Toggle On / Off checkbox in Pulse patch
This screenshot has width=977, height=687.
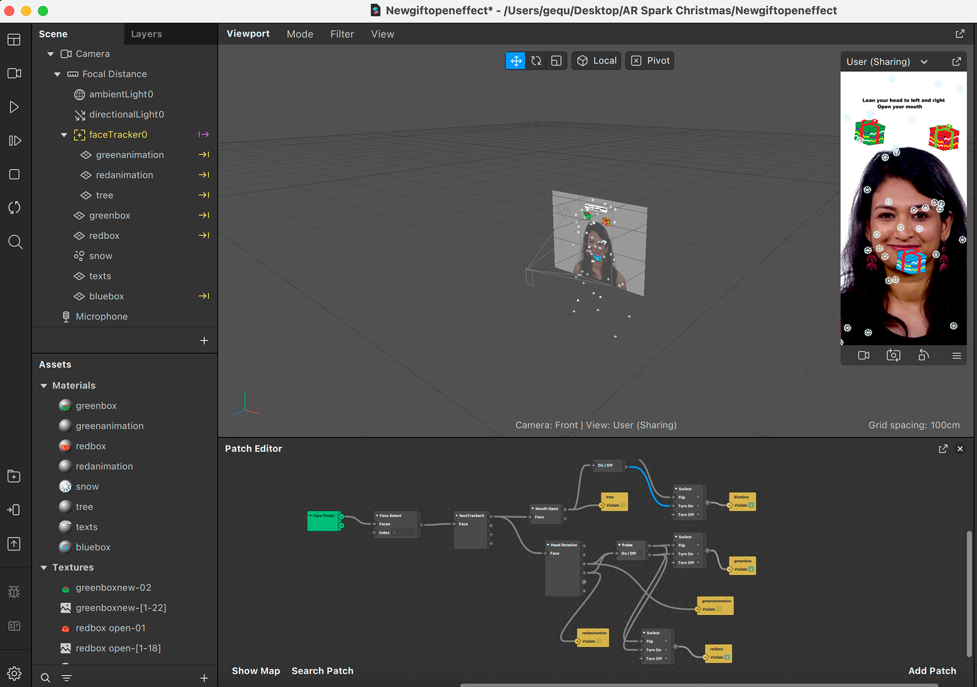[x=641, y=553]
